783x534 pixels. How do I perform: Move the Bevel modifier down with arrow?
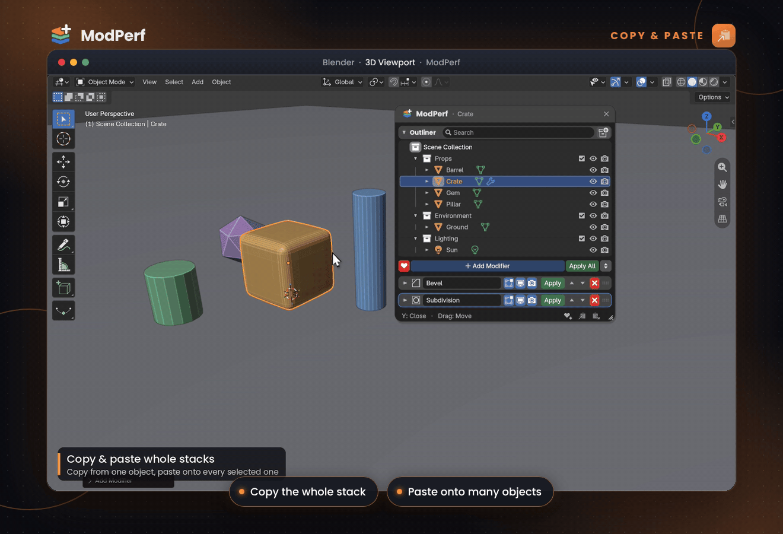coord(583,283)
